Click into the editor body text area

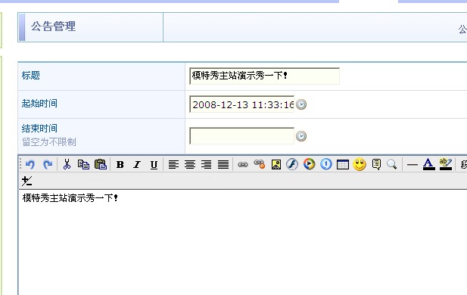243,242
